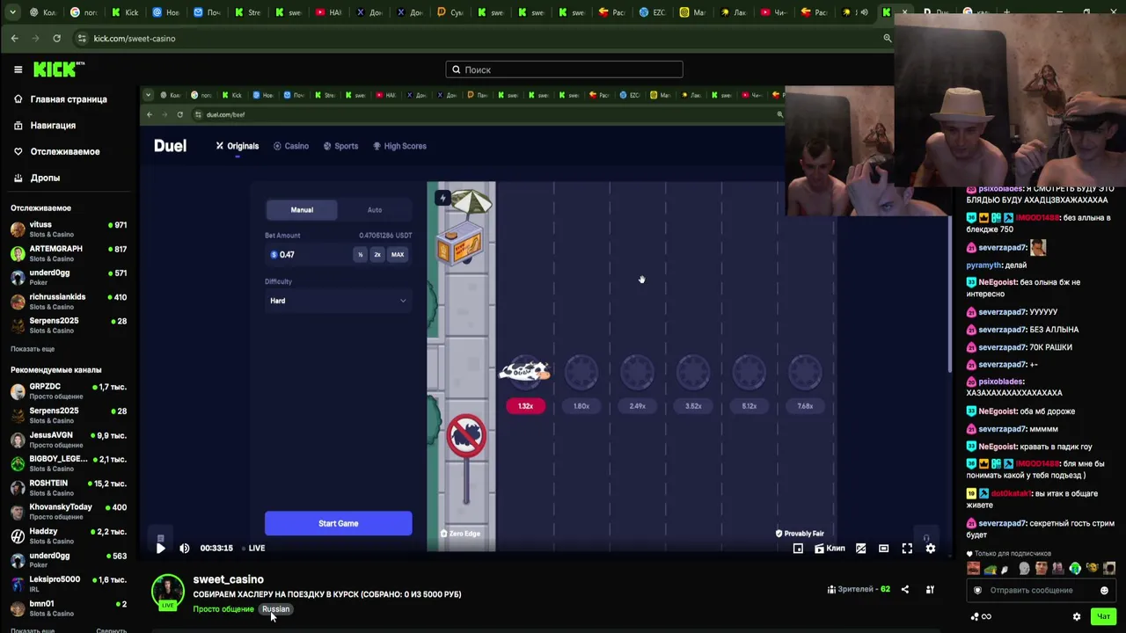Open recommended channel KhovanskyToday
The image size is (1126, 633).
point(69,511)
